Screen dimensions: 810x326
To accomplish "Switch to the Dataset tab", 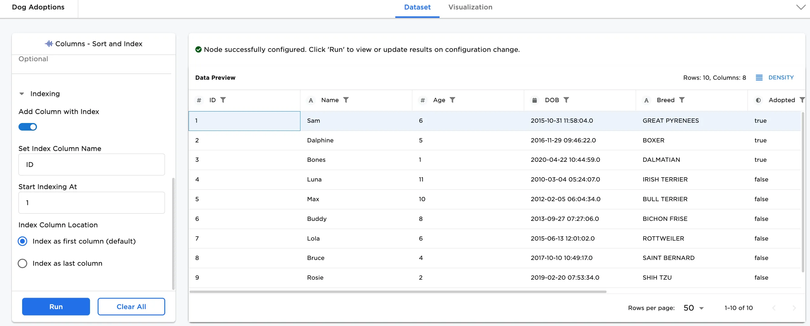I will tap(417, 7).
